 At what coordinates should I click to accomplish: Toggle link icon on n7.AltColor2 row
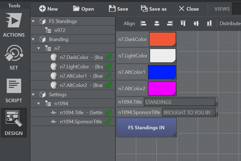pos(108,85)
